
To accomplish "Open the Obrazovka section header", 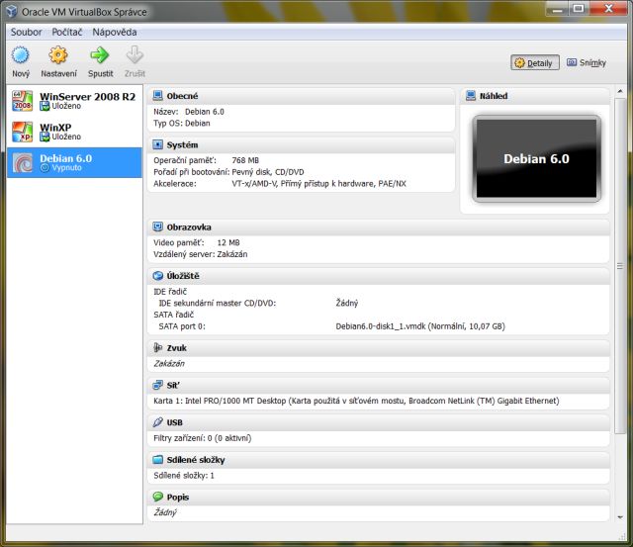I will click(379, 228).
